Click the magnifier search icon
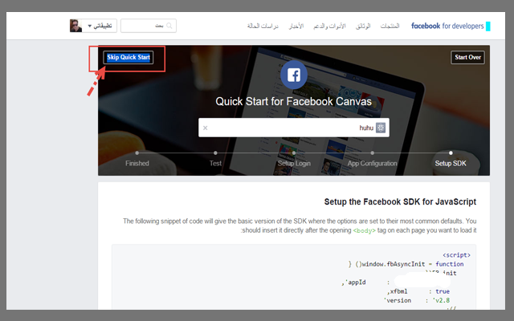514x321 pixels. point(169,26)
